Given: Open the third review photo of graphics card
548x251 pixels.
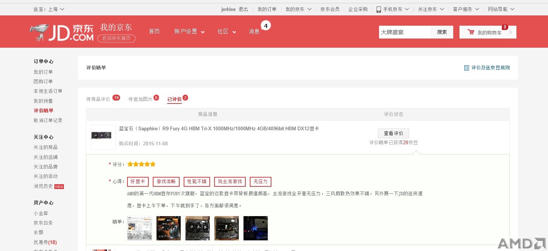Looking at the screenshot, I should [198, 228].
